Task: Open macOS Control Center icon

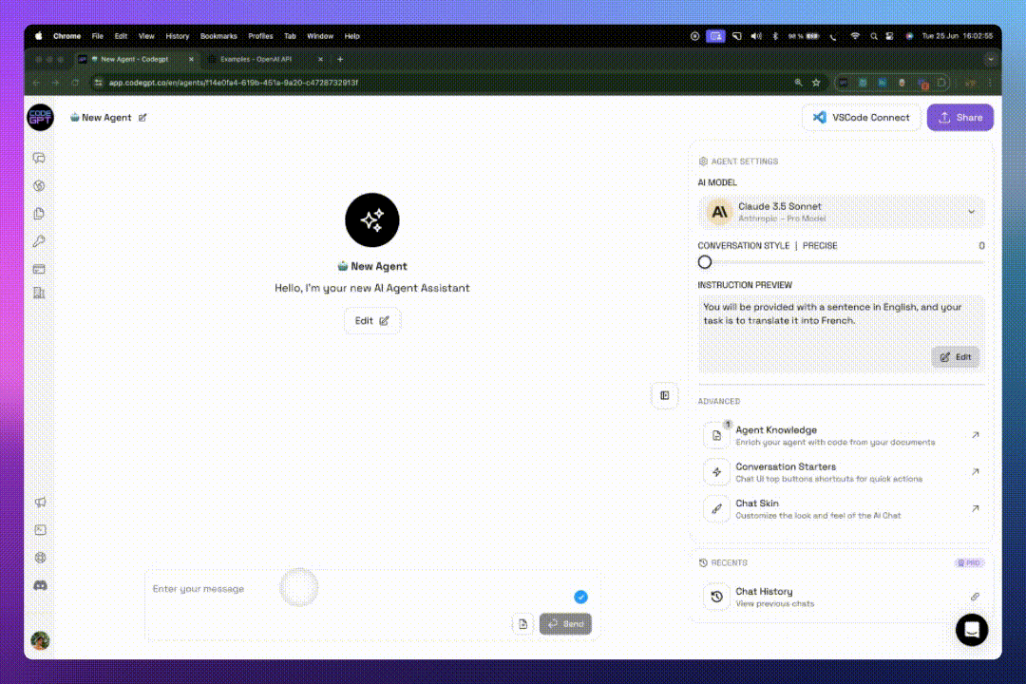Action: (x=889, y=36)
